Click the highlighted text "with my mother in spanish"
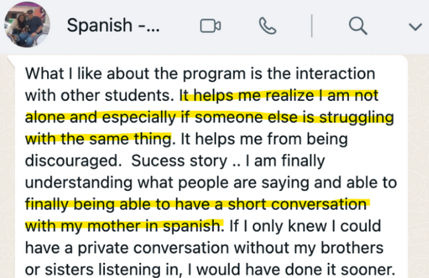 tap(123, 226)
